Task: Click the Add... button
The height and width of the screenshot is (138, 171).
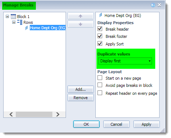Action: pyautogui.click(x=81, y=89)
